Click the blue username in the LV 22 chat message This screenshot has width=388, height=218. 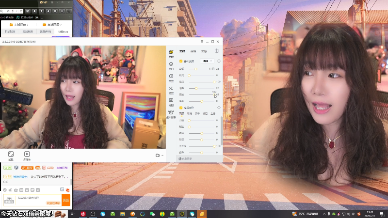coord(20,177)
